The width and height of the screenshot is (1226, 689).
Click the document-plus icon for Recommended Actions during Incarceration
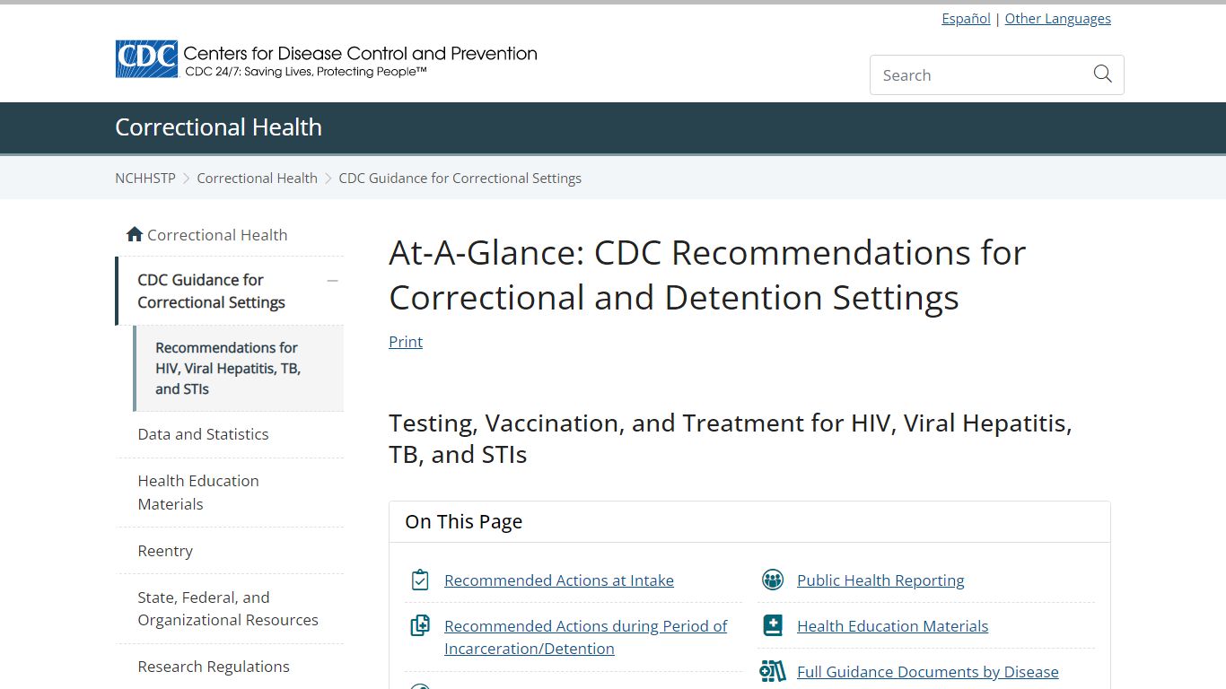[x=420, y=626]
